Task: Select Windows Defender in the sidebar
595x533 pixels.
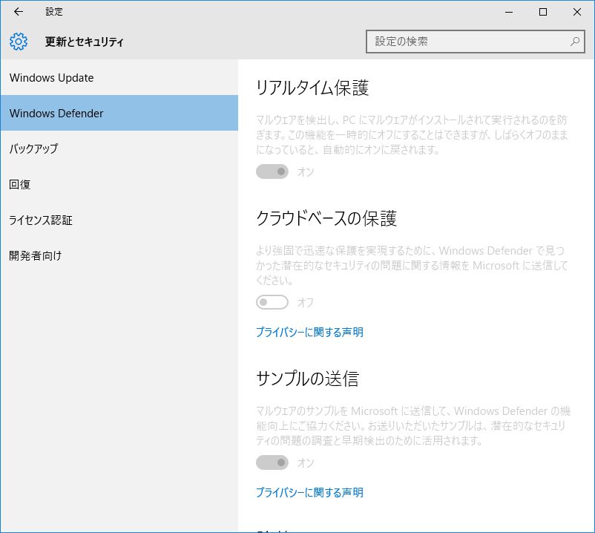Action: click(x=56, y=114)
